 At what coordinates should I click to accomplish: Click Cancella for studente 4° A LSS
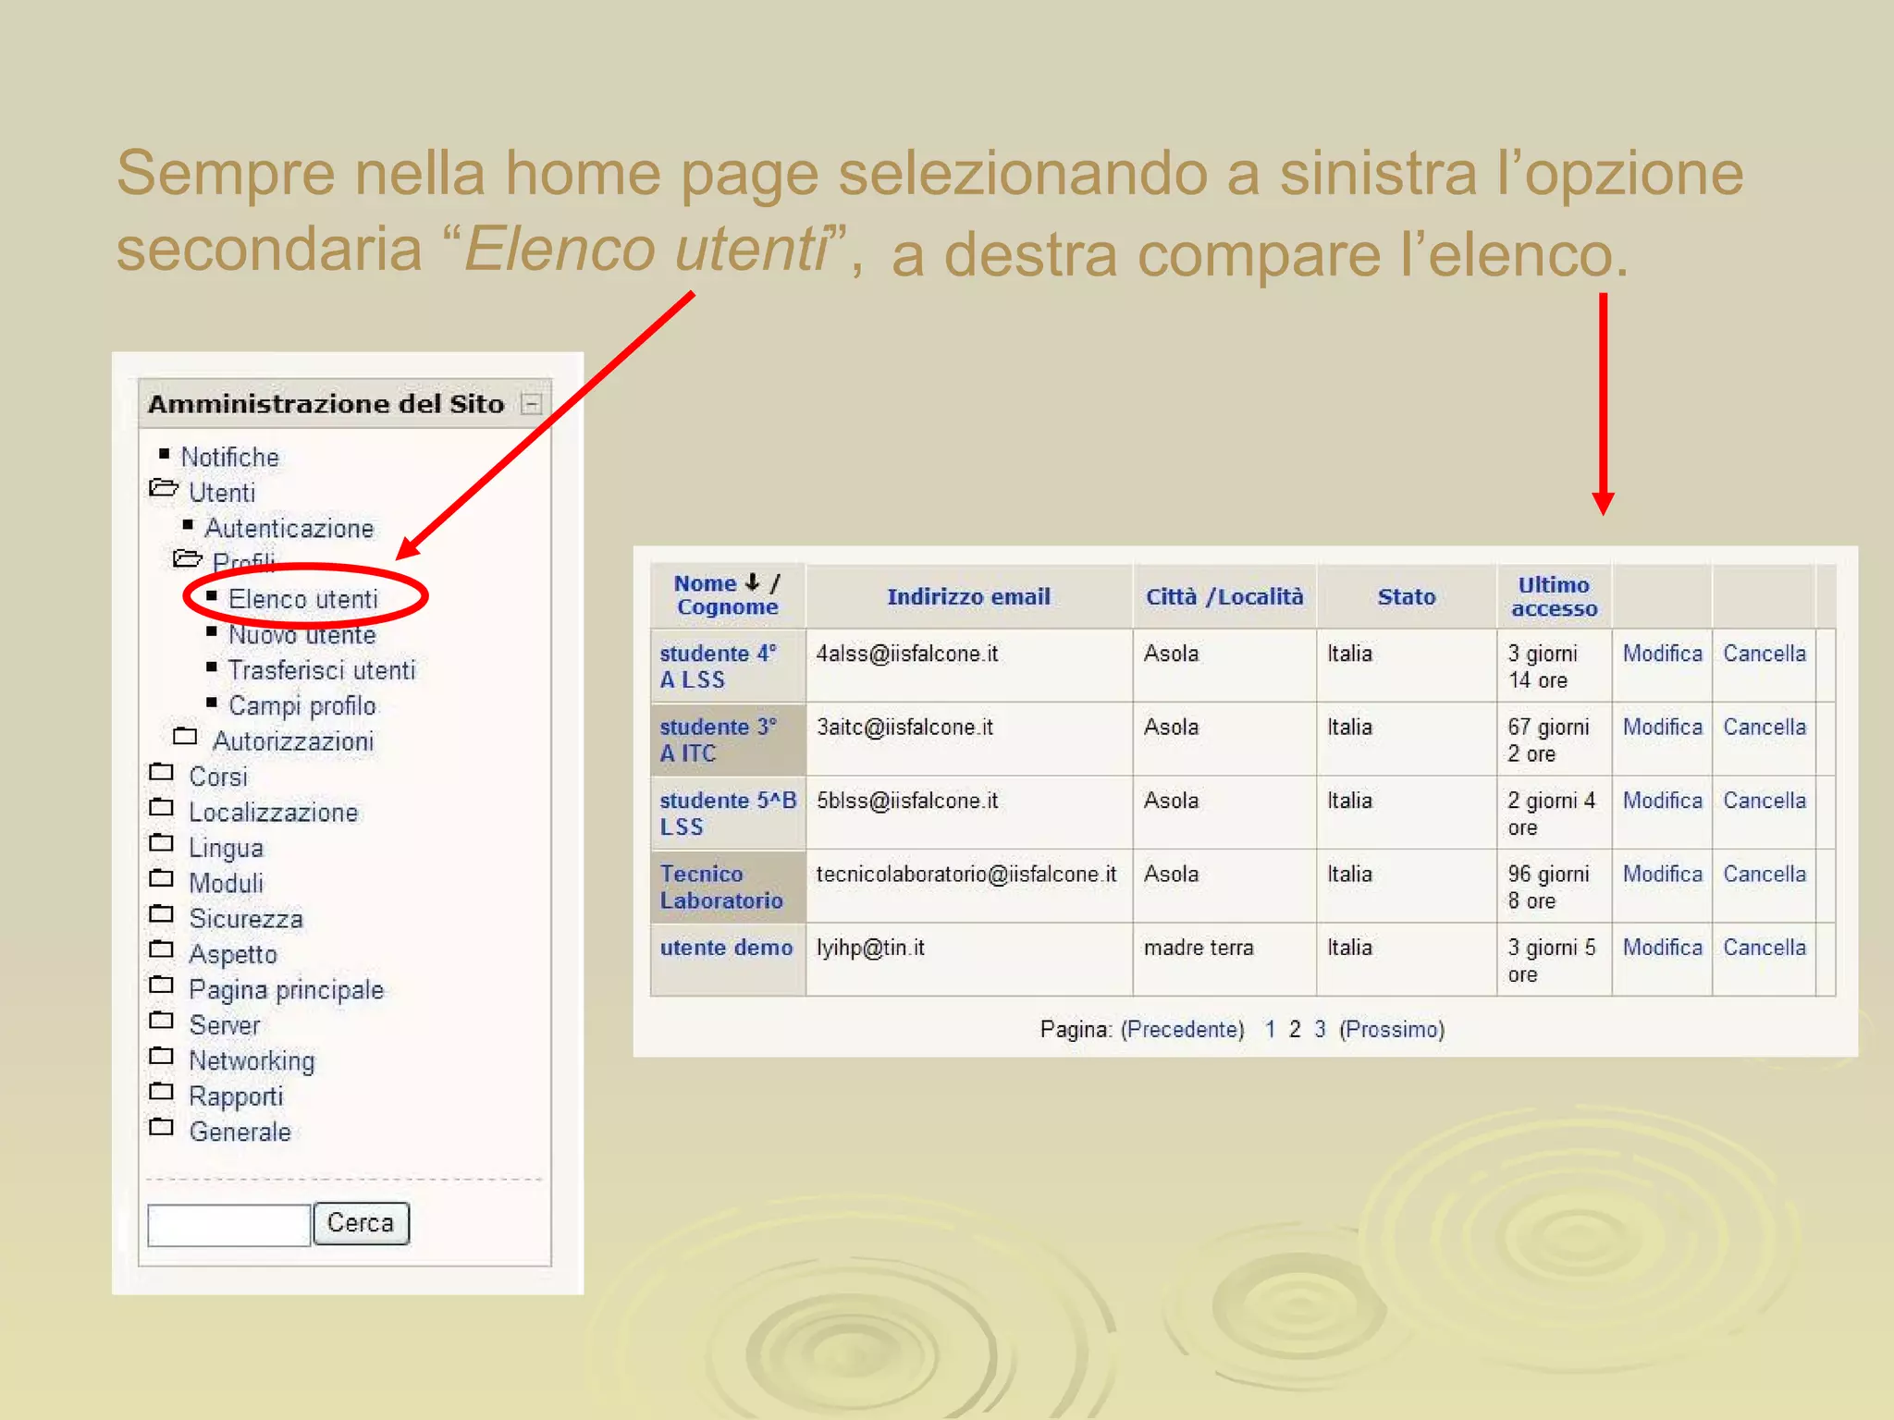[x=1764, y=654]
